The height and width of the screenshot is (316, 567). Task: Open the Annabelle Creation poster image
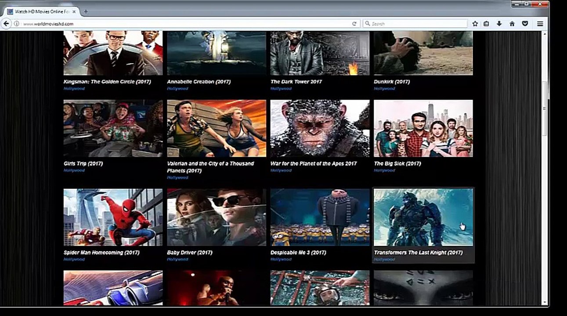coord(217,53)
